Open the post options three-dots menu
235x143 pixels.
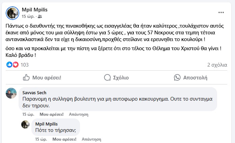coord(221,12)
